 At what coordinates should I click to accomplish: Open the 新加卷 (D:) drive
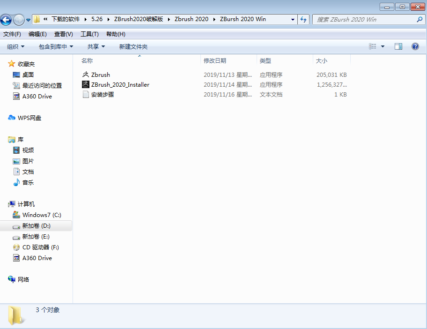tap(36, 226)
